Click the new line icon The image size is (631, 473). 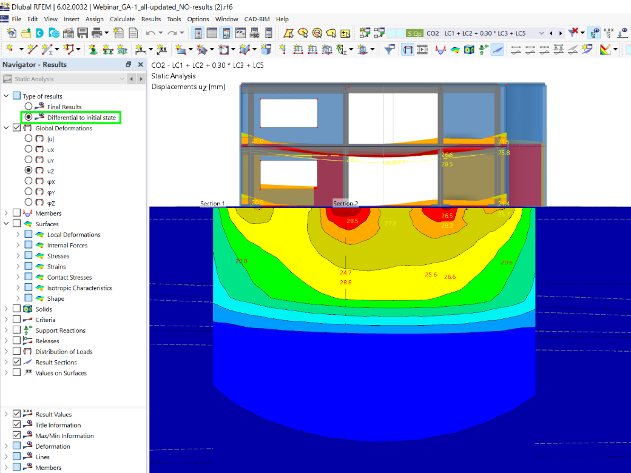pos(32,50)
